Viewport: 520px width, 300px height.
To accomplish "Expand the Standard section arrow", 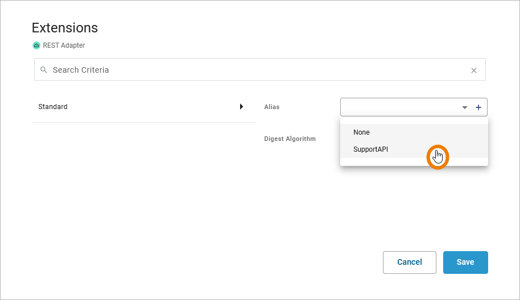I will click(241, 106).
